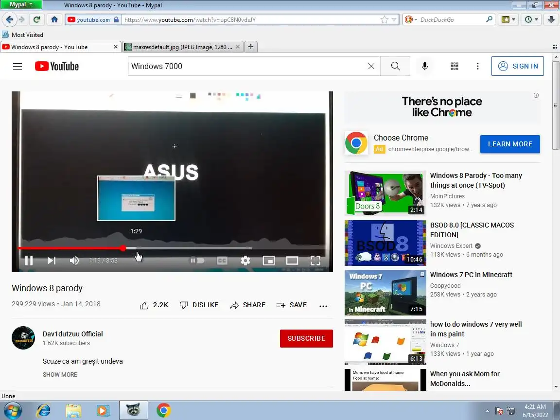Screen dimensions: 560x420
Task: Open a new browser tab
Action: coord(251,47)
